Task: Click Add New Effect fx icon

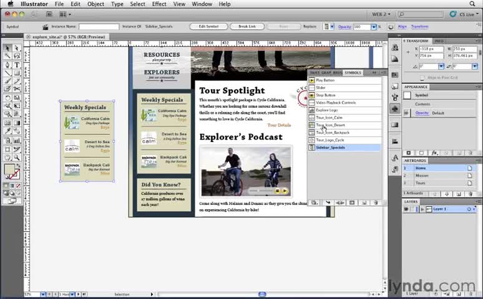Action: point(434,153)
